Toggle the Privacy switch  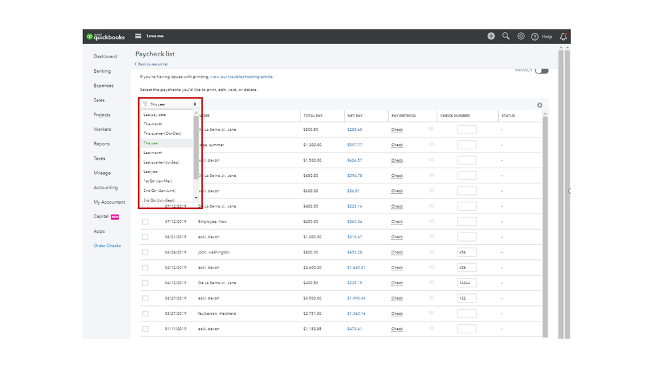click(x=541, y=71)
